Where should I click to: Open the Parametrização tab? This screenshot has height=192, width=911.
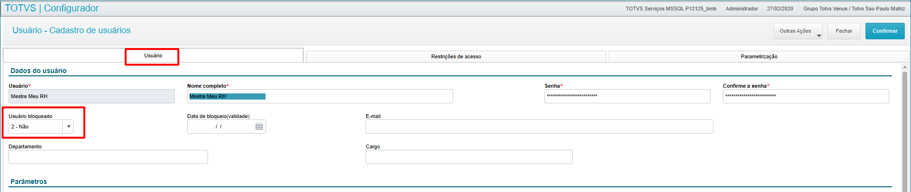[x=759, y=56]
